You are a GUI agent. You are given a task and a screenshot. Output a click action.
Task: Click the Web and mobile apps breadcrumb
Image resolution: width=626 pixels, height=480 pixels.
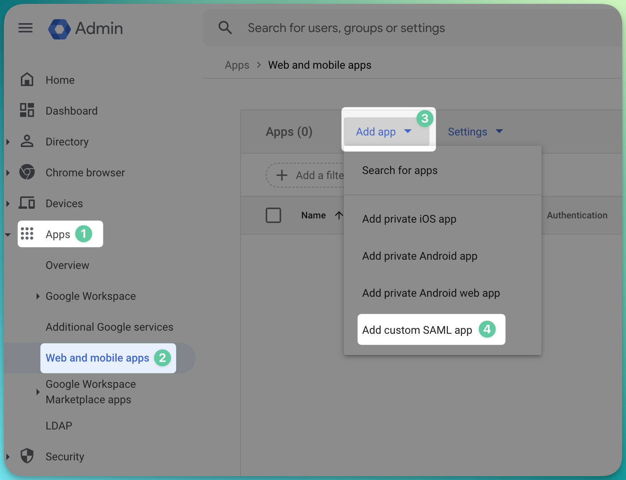[x=320, y=65]
